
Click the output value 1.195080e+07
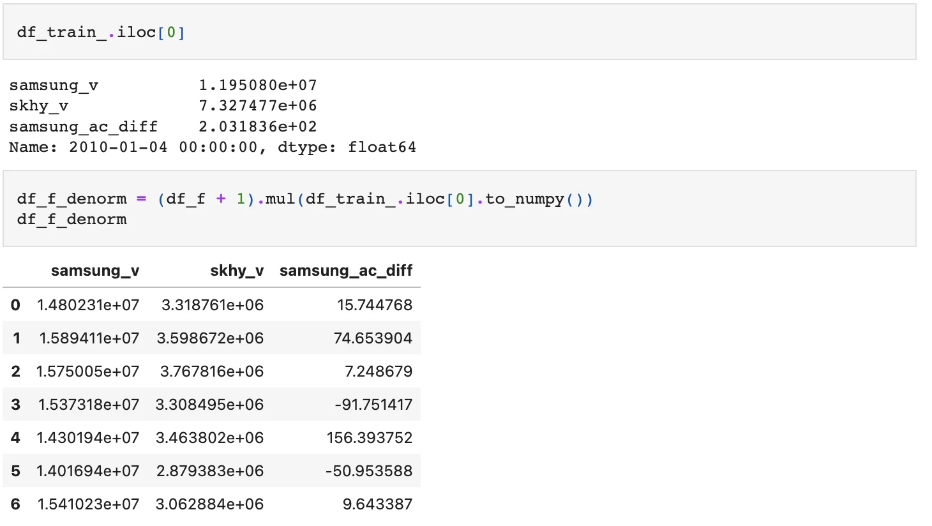[x=258, y=86]
